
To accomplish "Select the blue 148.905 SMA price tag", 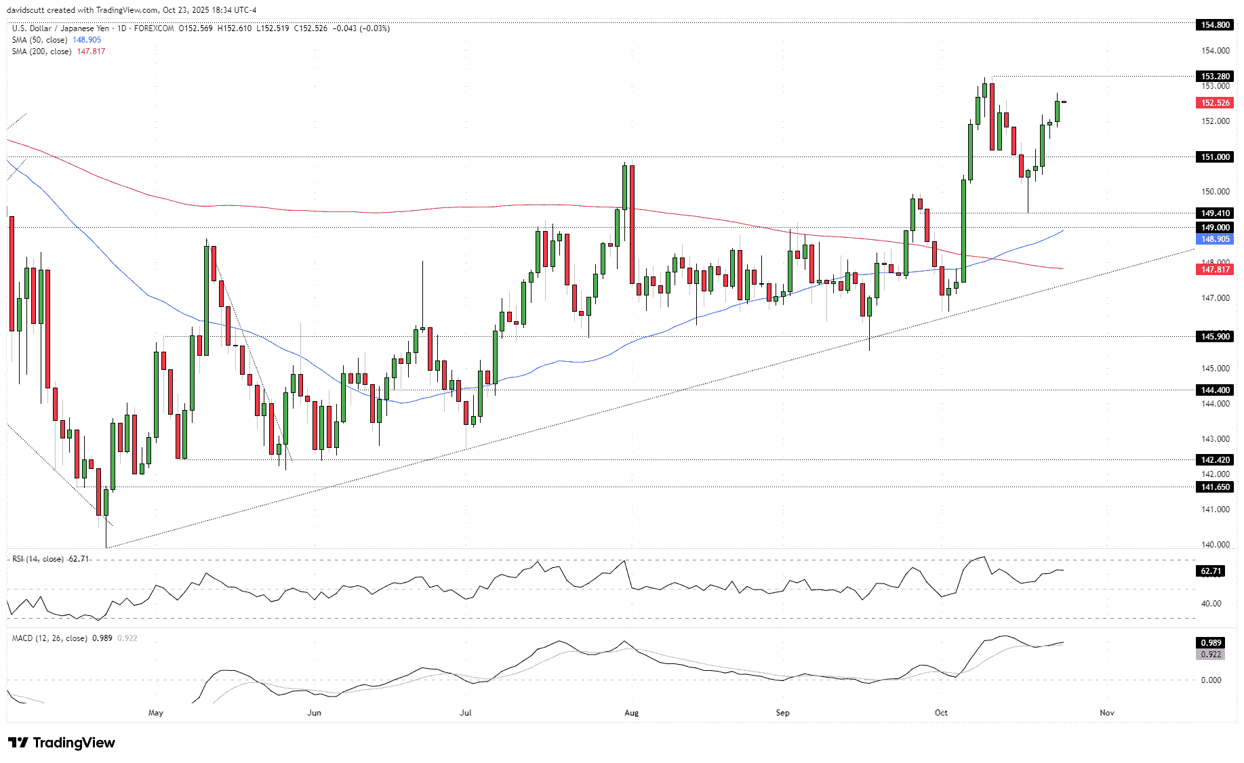I will click(x=1214, y=239).
